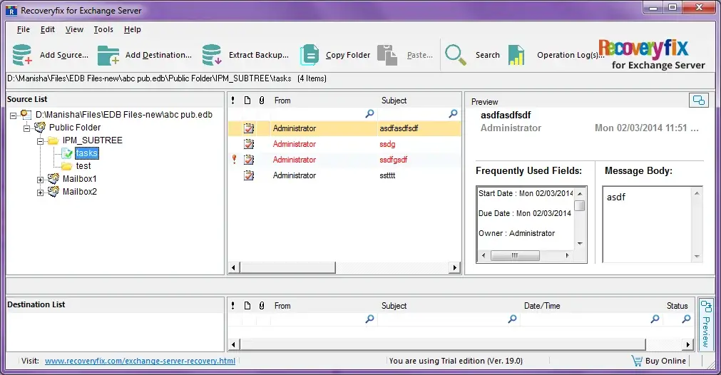Click the Subject filter magnifier in destination list
The width and height of the screenshot is (721, 375).
tap(512, 319)
